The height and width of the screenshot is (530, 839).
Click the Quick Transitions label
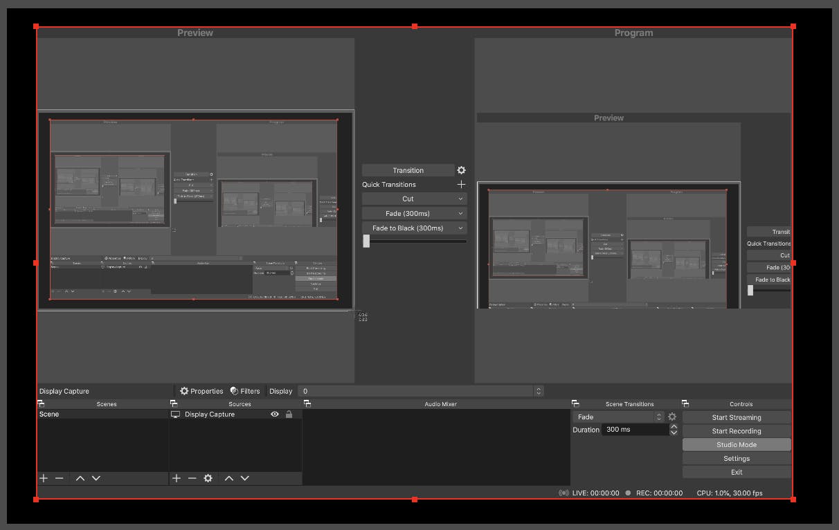coord(389,185)
